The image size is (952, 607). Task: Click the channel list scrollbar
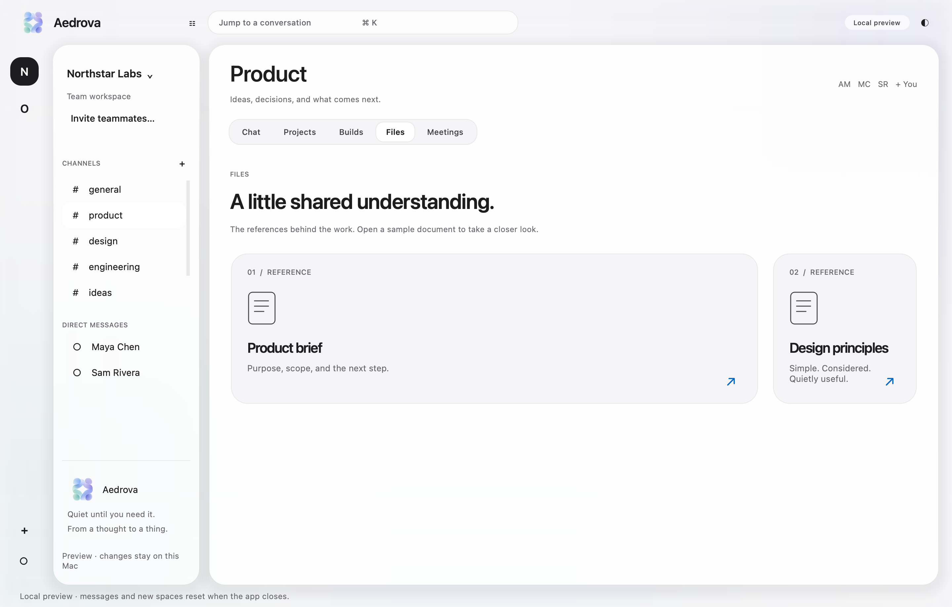coord(188,228)
